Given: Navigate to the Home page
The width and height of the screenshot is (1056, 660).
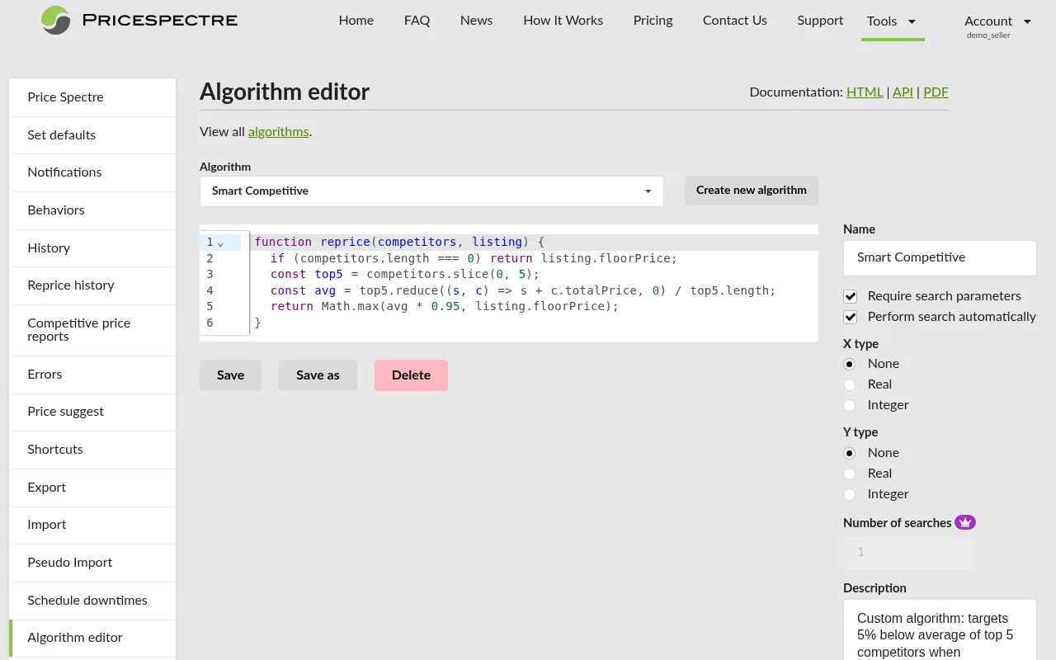Looking at the screenshot, I should point(356,21).
